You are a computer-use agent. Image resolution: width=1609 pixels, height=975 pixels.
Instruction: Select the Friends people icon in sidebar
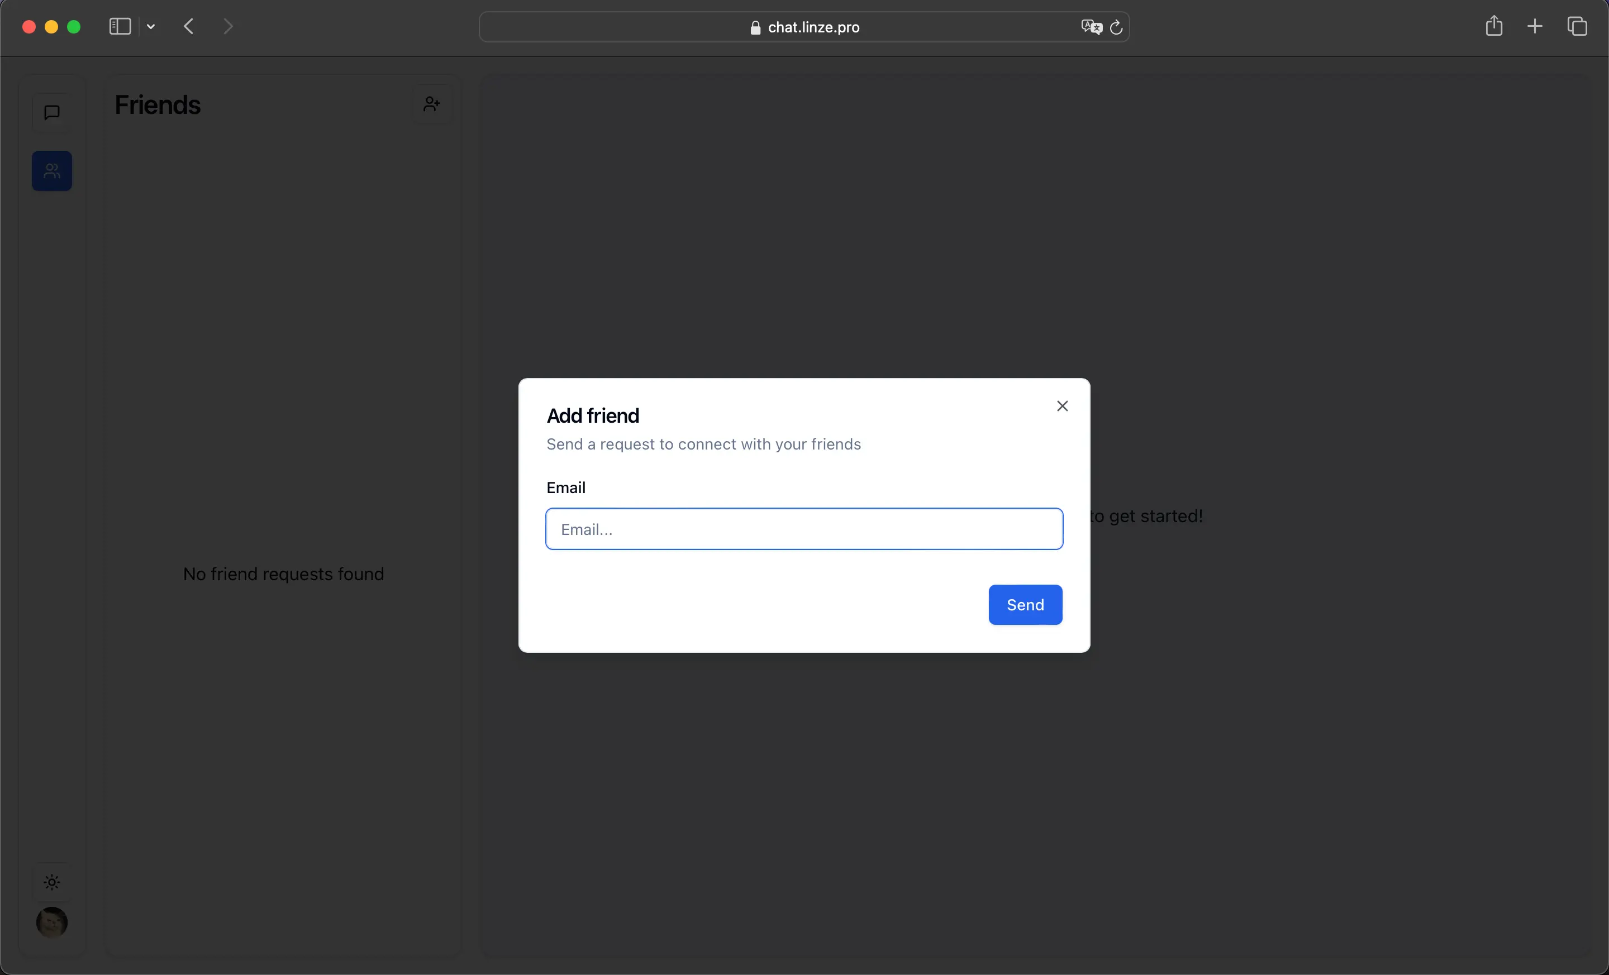coord(51,171)
